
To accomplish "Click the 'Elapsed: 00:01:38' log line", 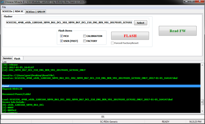I will pos(12,89).
